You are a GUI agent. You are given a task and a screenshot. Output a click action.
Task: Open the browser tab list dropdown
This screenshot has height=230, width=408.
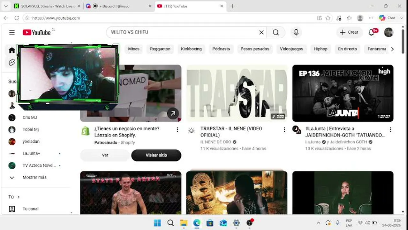(x=6, y=6)
